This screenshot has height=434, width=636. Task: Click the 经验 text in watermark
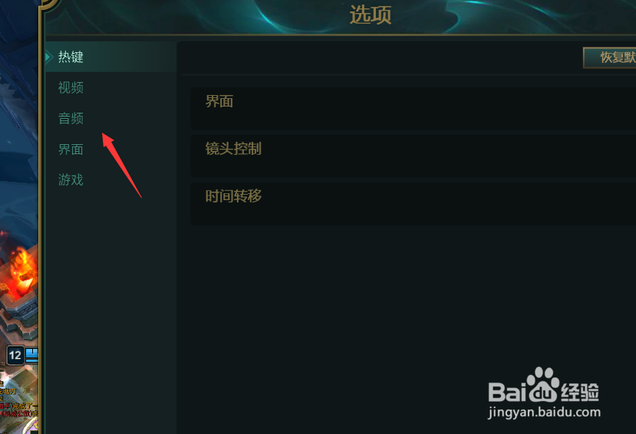[x=580, y=392]
